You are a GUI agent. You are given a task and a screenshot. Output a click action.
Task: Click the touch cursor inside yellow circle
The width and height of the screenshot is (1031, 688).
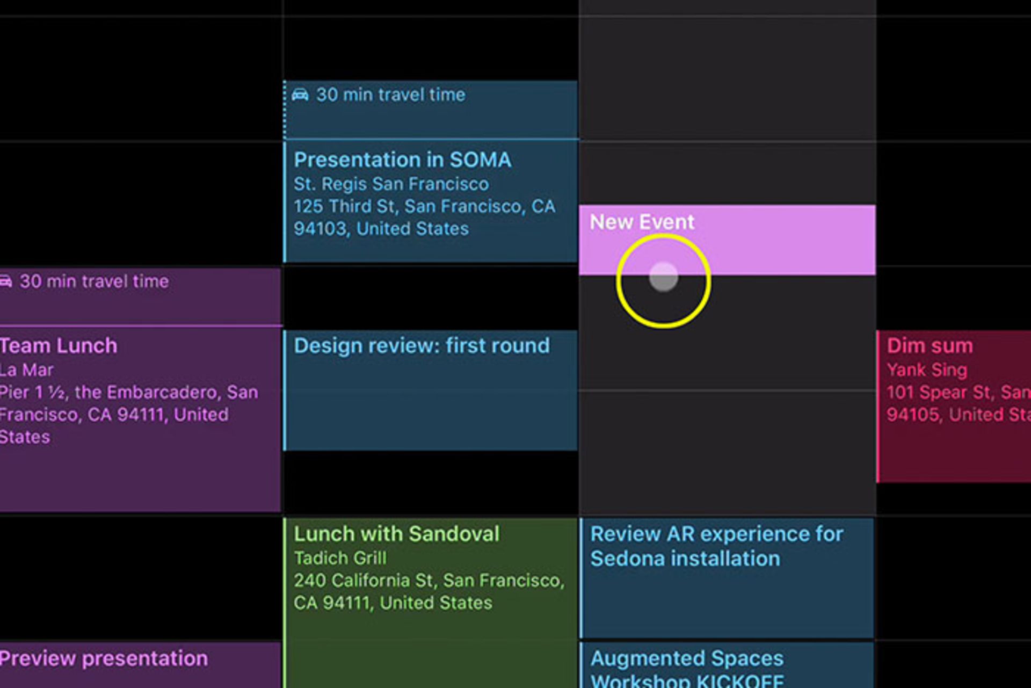664,277
